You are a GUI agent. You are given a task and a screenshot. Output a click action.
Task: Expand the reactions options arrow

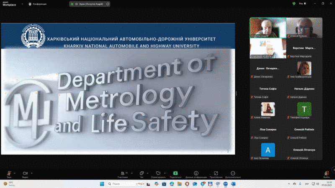165,173
